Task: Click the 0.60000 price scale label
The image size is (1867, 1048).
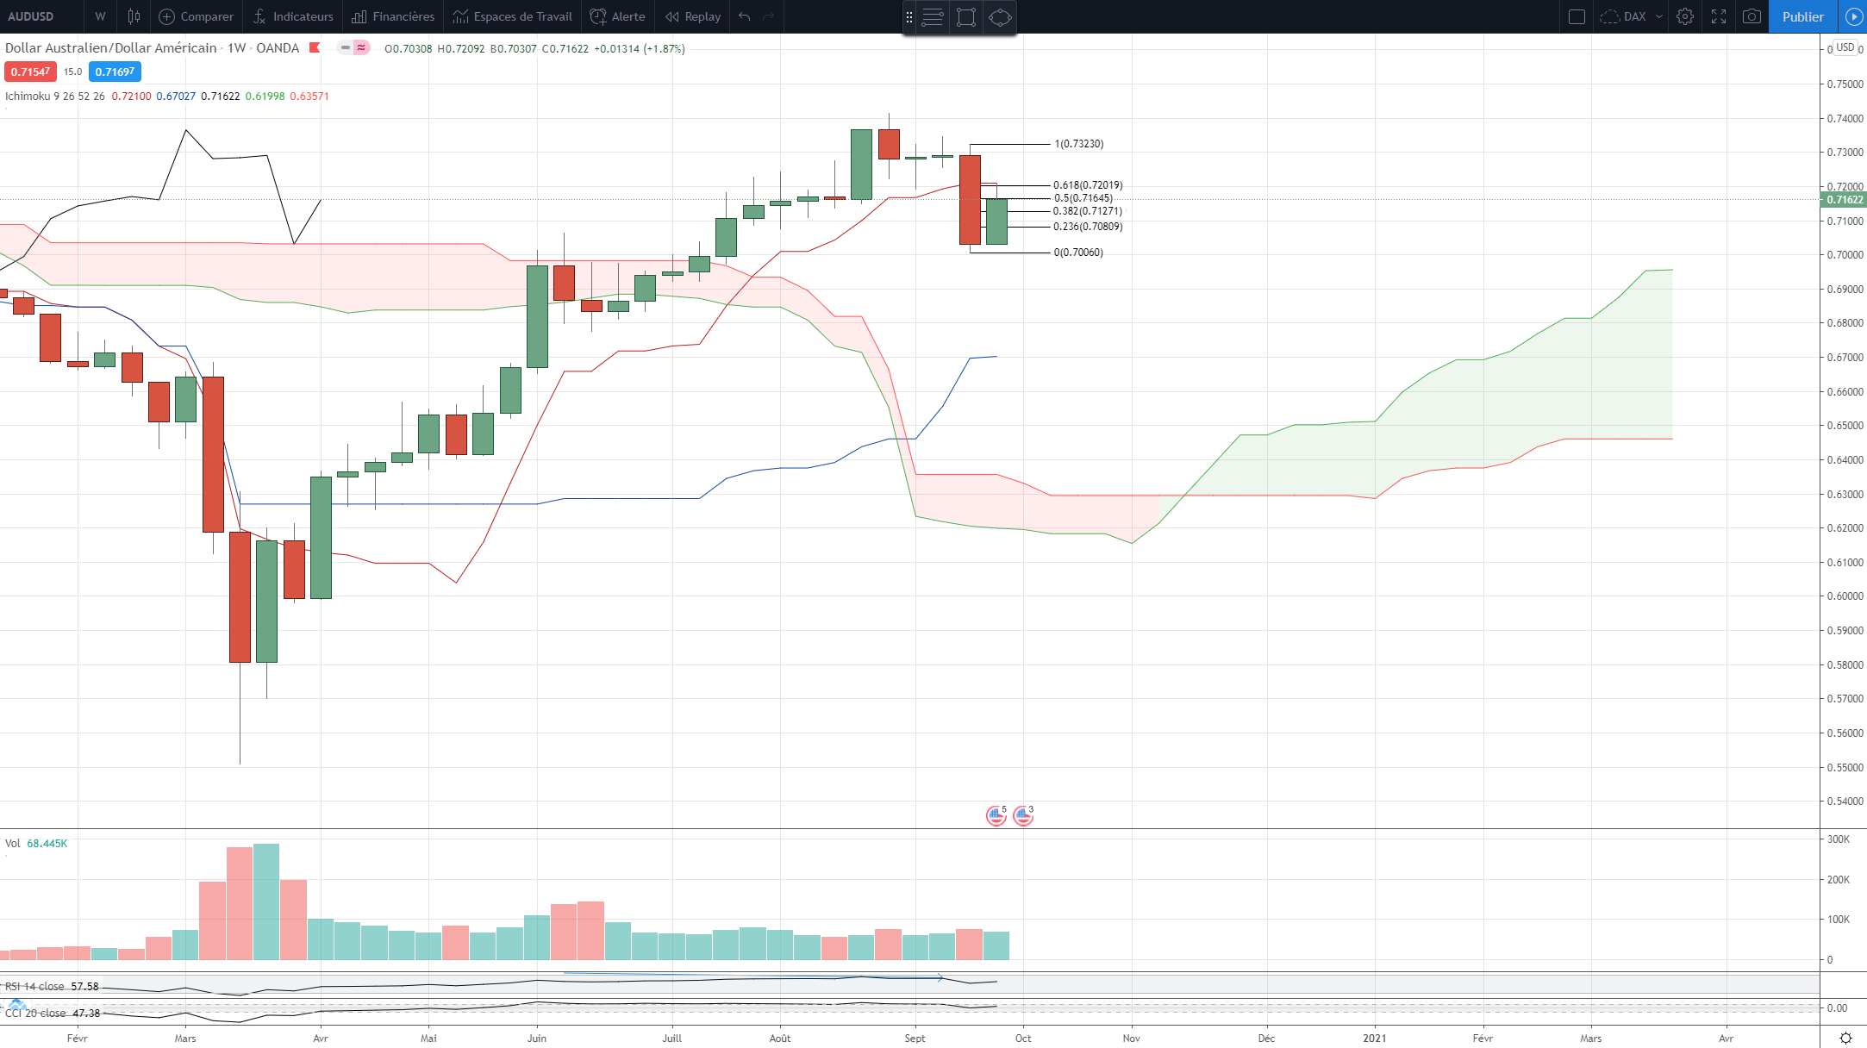Action: pyautogui.click(x=1845, y=596)
